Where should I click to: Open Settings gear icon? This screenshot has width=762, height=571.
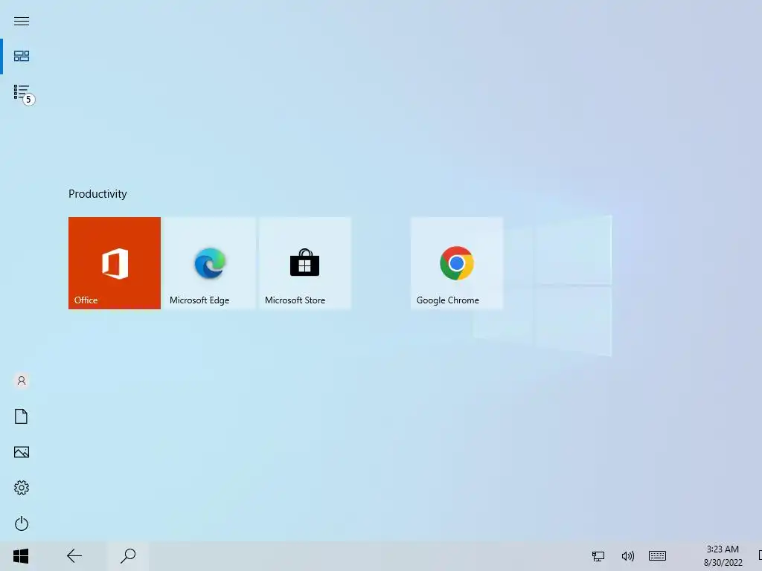22,488
